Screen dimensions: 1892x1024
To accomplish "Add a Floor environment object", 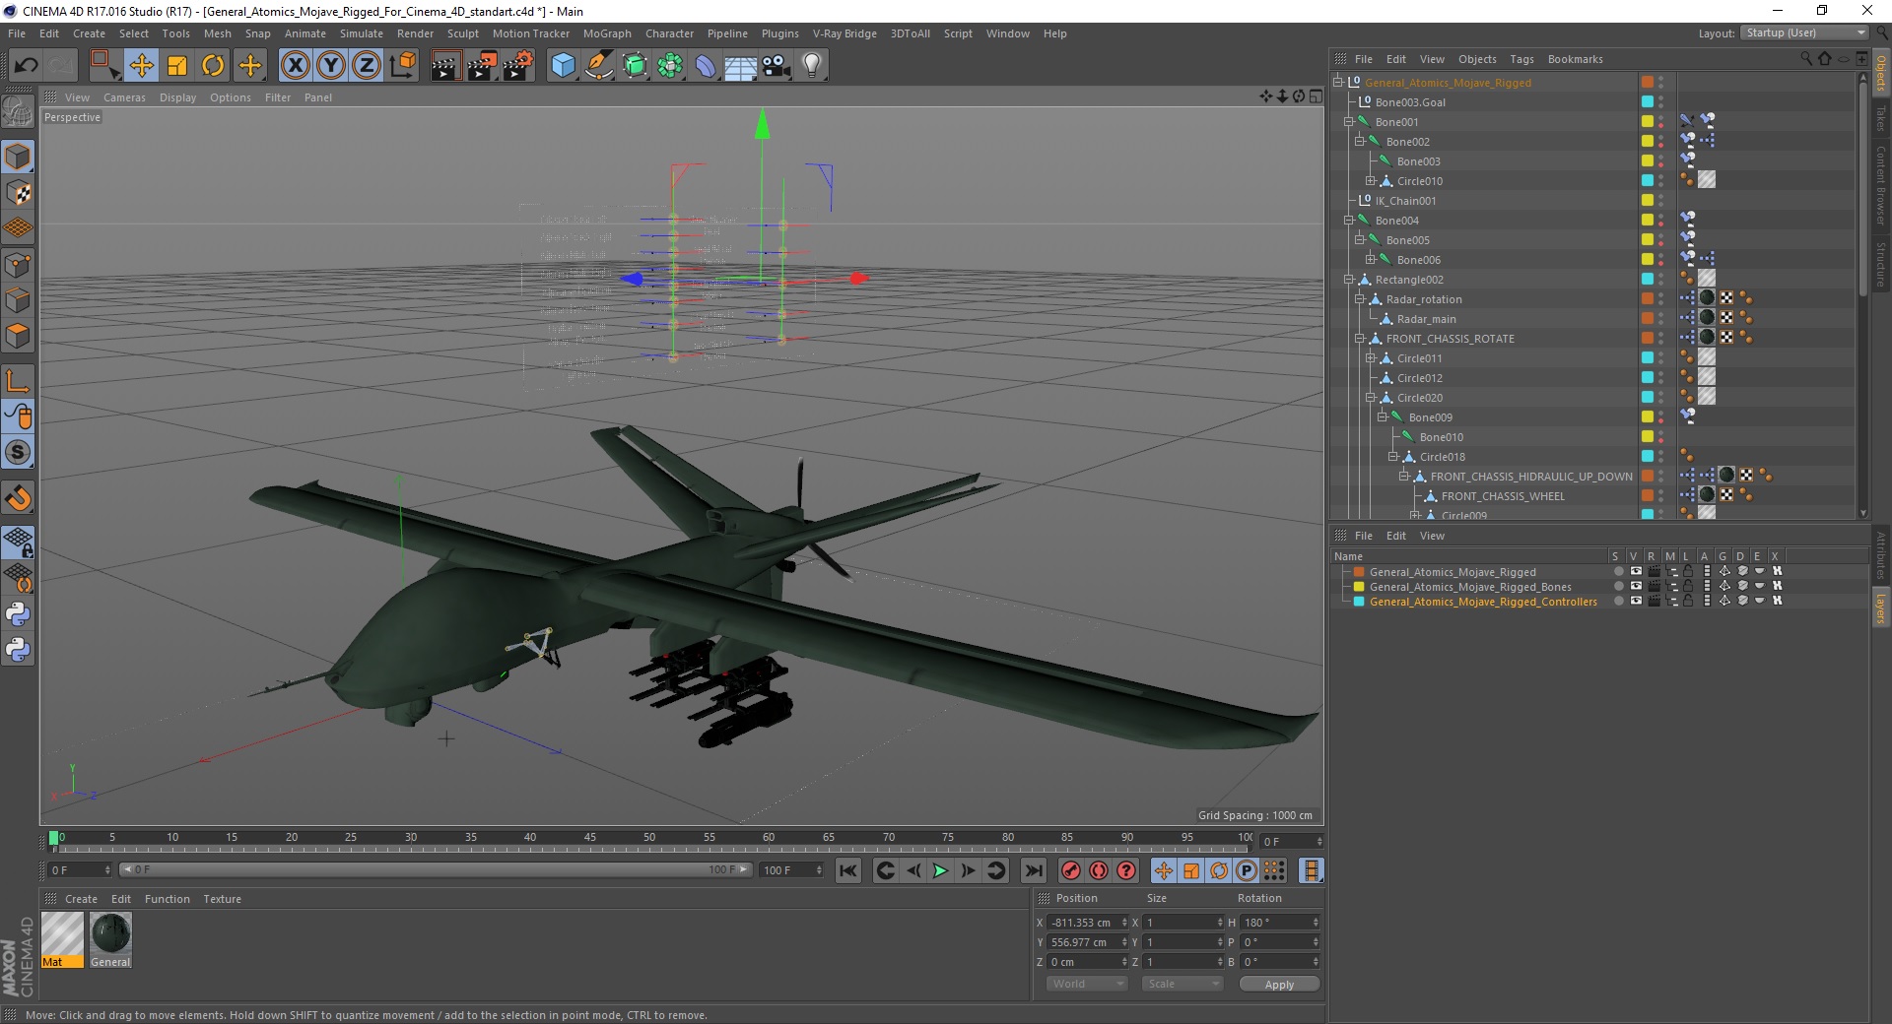I will click(x=741, y=66).
